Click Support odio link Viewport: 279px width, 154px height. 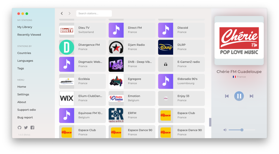[26, 110]
